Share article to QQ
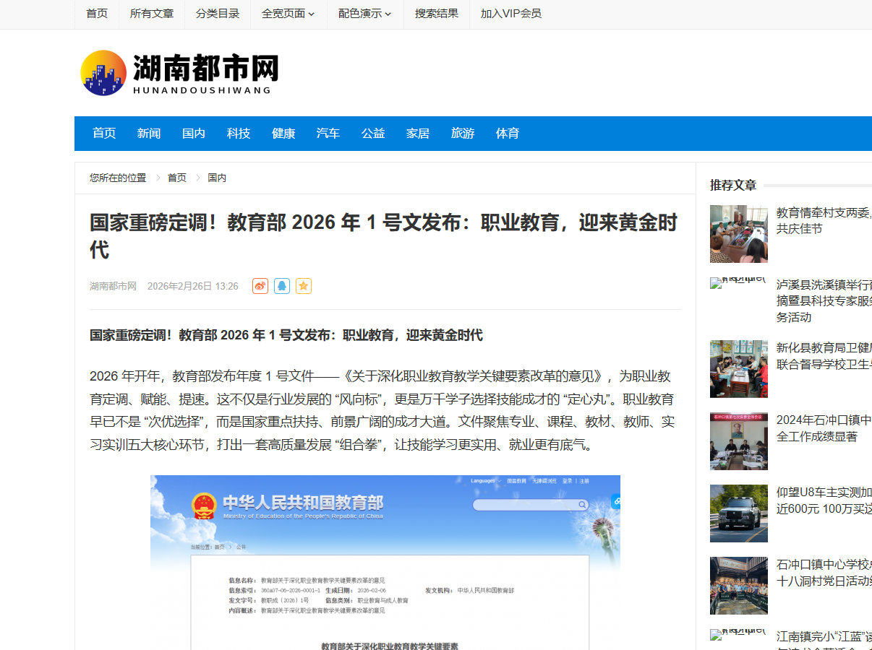The image size is (872, 650). click(282, 286)
